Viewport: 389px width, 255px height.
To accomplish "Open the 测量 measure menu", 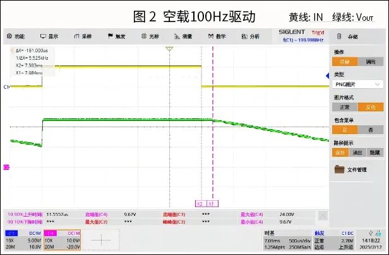I will (x=183, y=37).
